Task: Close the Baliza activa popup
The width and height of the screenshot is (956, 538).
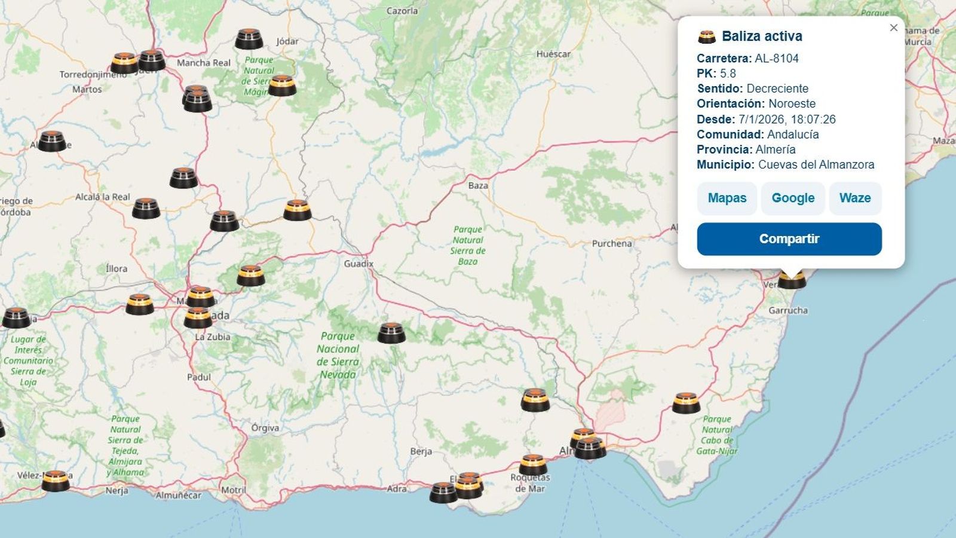Action: (894, 27)
